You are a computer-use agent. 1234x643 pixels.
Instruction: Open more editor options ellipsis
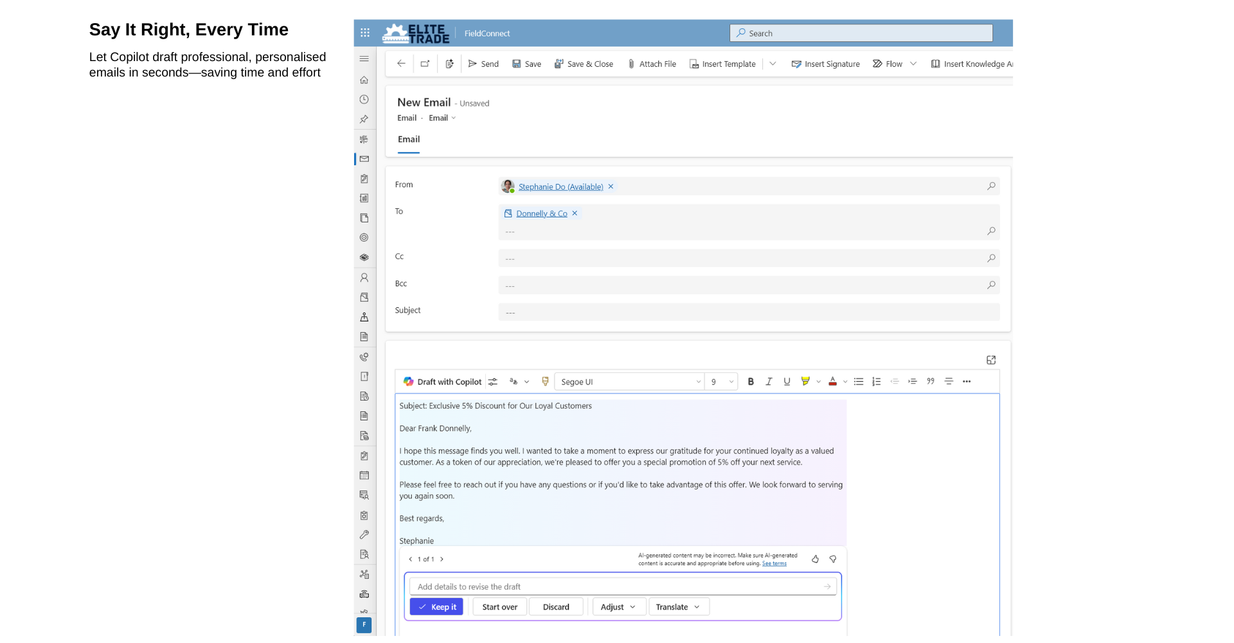click(967, 382)
